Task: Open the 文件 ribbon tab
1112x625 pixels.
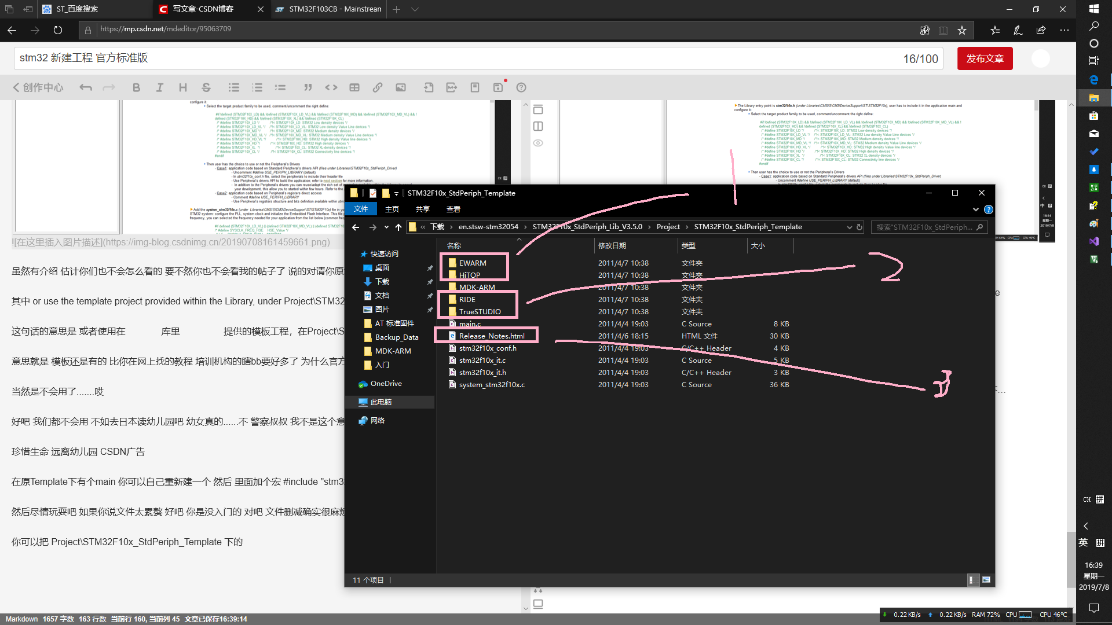Action: point(361,209)
